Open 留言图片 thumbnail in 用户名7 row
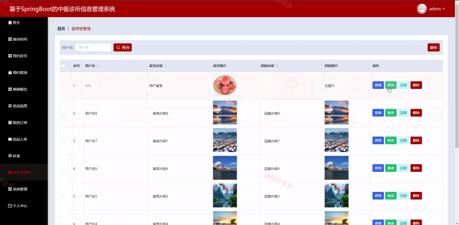Image resolution: width=459 pixels, height=225 pixels. tap(225, 140)
